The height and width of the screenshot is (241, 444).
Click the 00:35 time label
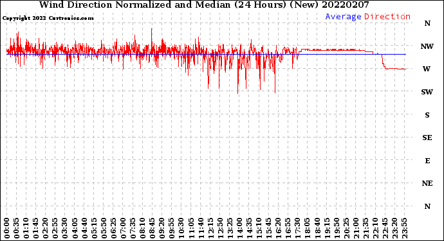[x=17, y=228]
